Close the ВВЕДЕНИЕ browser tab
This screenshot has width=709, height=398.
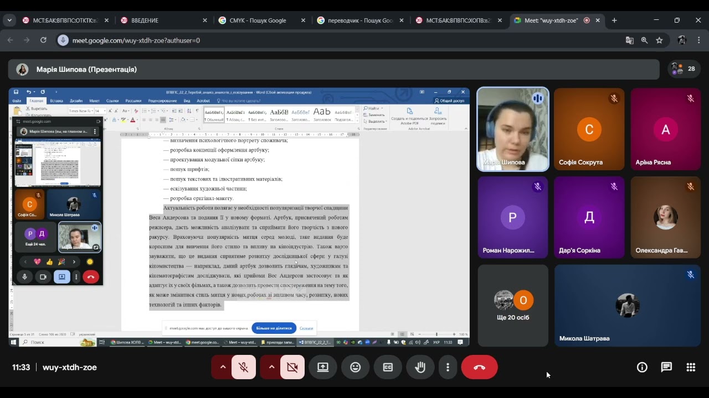coord(205,20)
